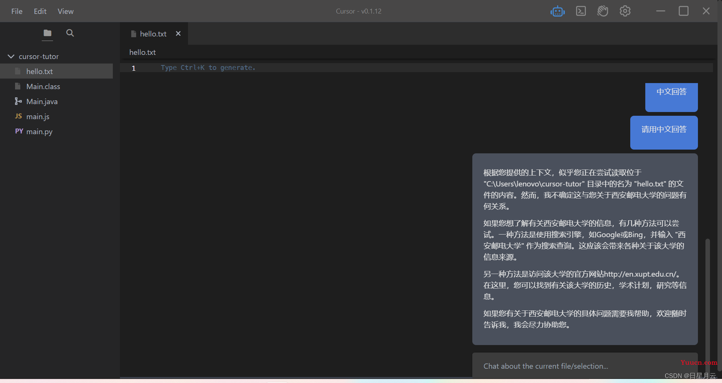Click the Main.class file icon
The height and width of the screenshot is (383, 722).
(18, 86)
